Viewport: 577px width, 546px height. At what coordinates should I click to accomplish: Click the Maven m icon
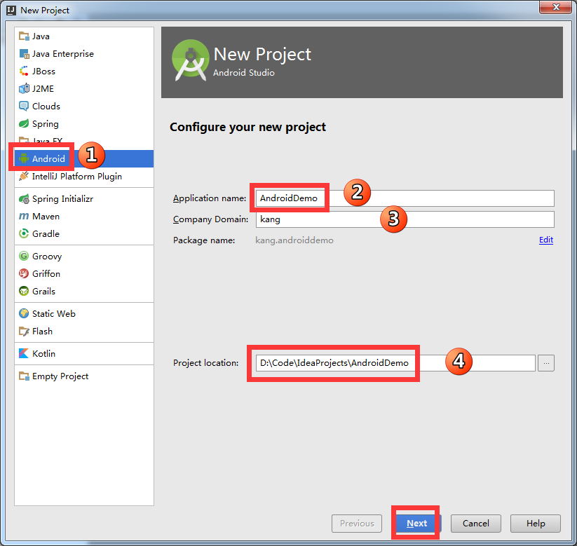click(24, 216)
